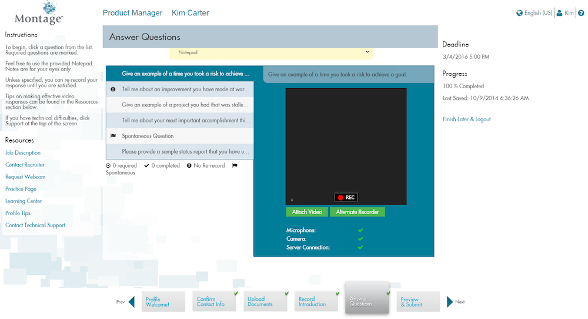588x319 pixels.
Task: Click Finish Later & Logout link
Action: 466,119
